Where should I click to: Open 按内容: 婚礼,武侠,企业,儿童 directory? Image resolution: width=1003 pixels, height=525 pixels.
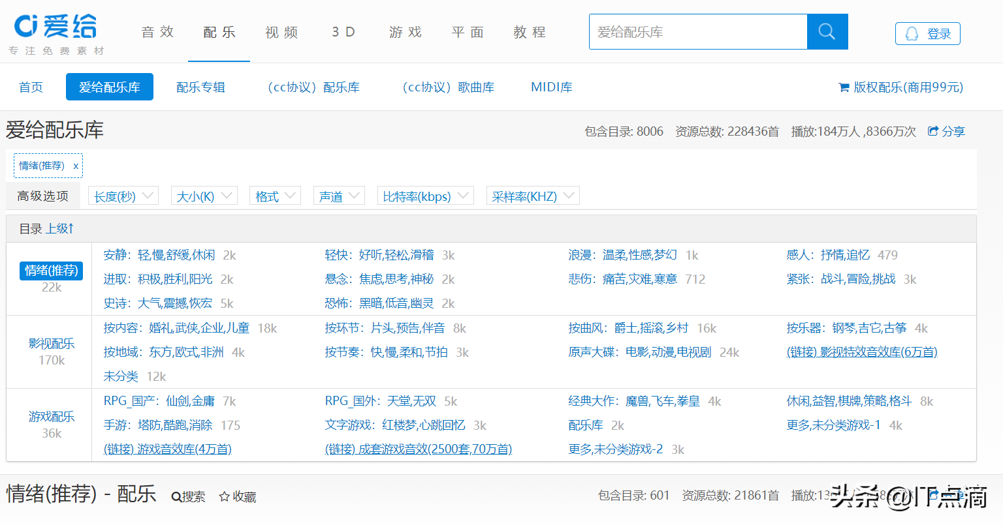[176, 328]
